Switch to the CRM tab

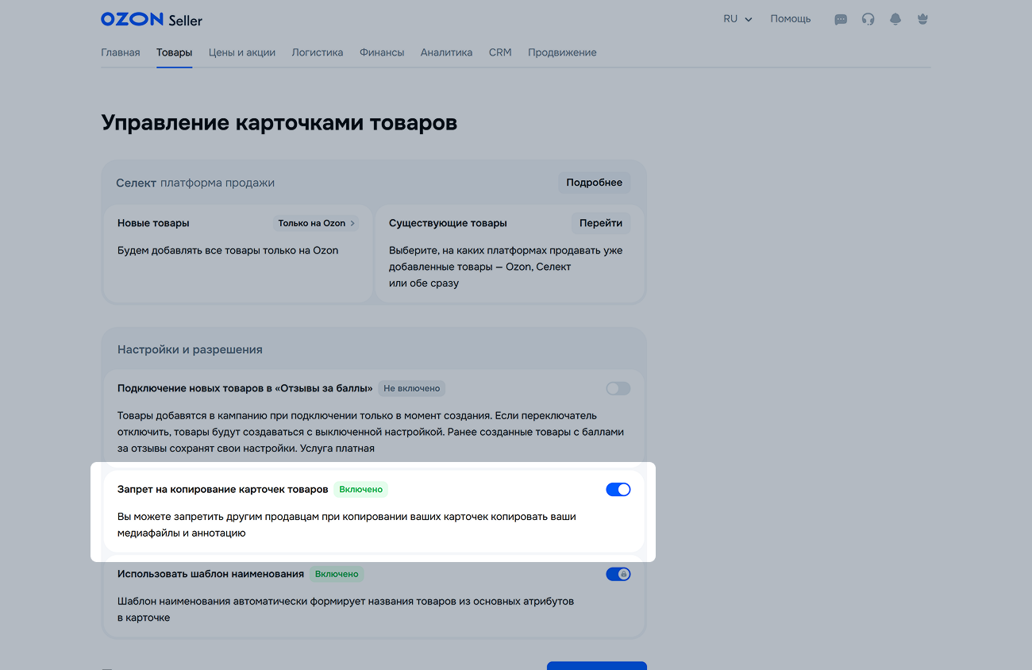pos(500,52)
